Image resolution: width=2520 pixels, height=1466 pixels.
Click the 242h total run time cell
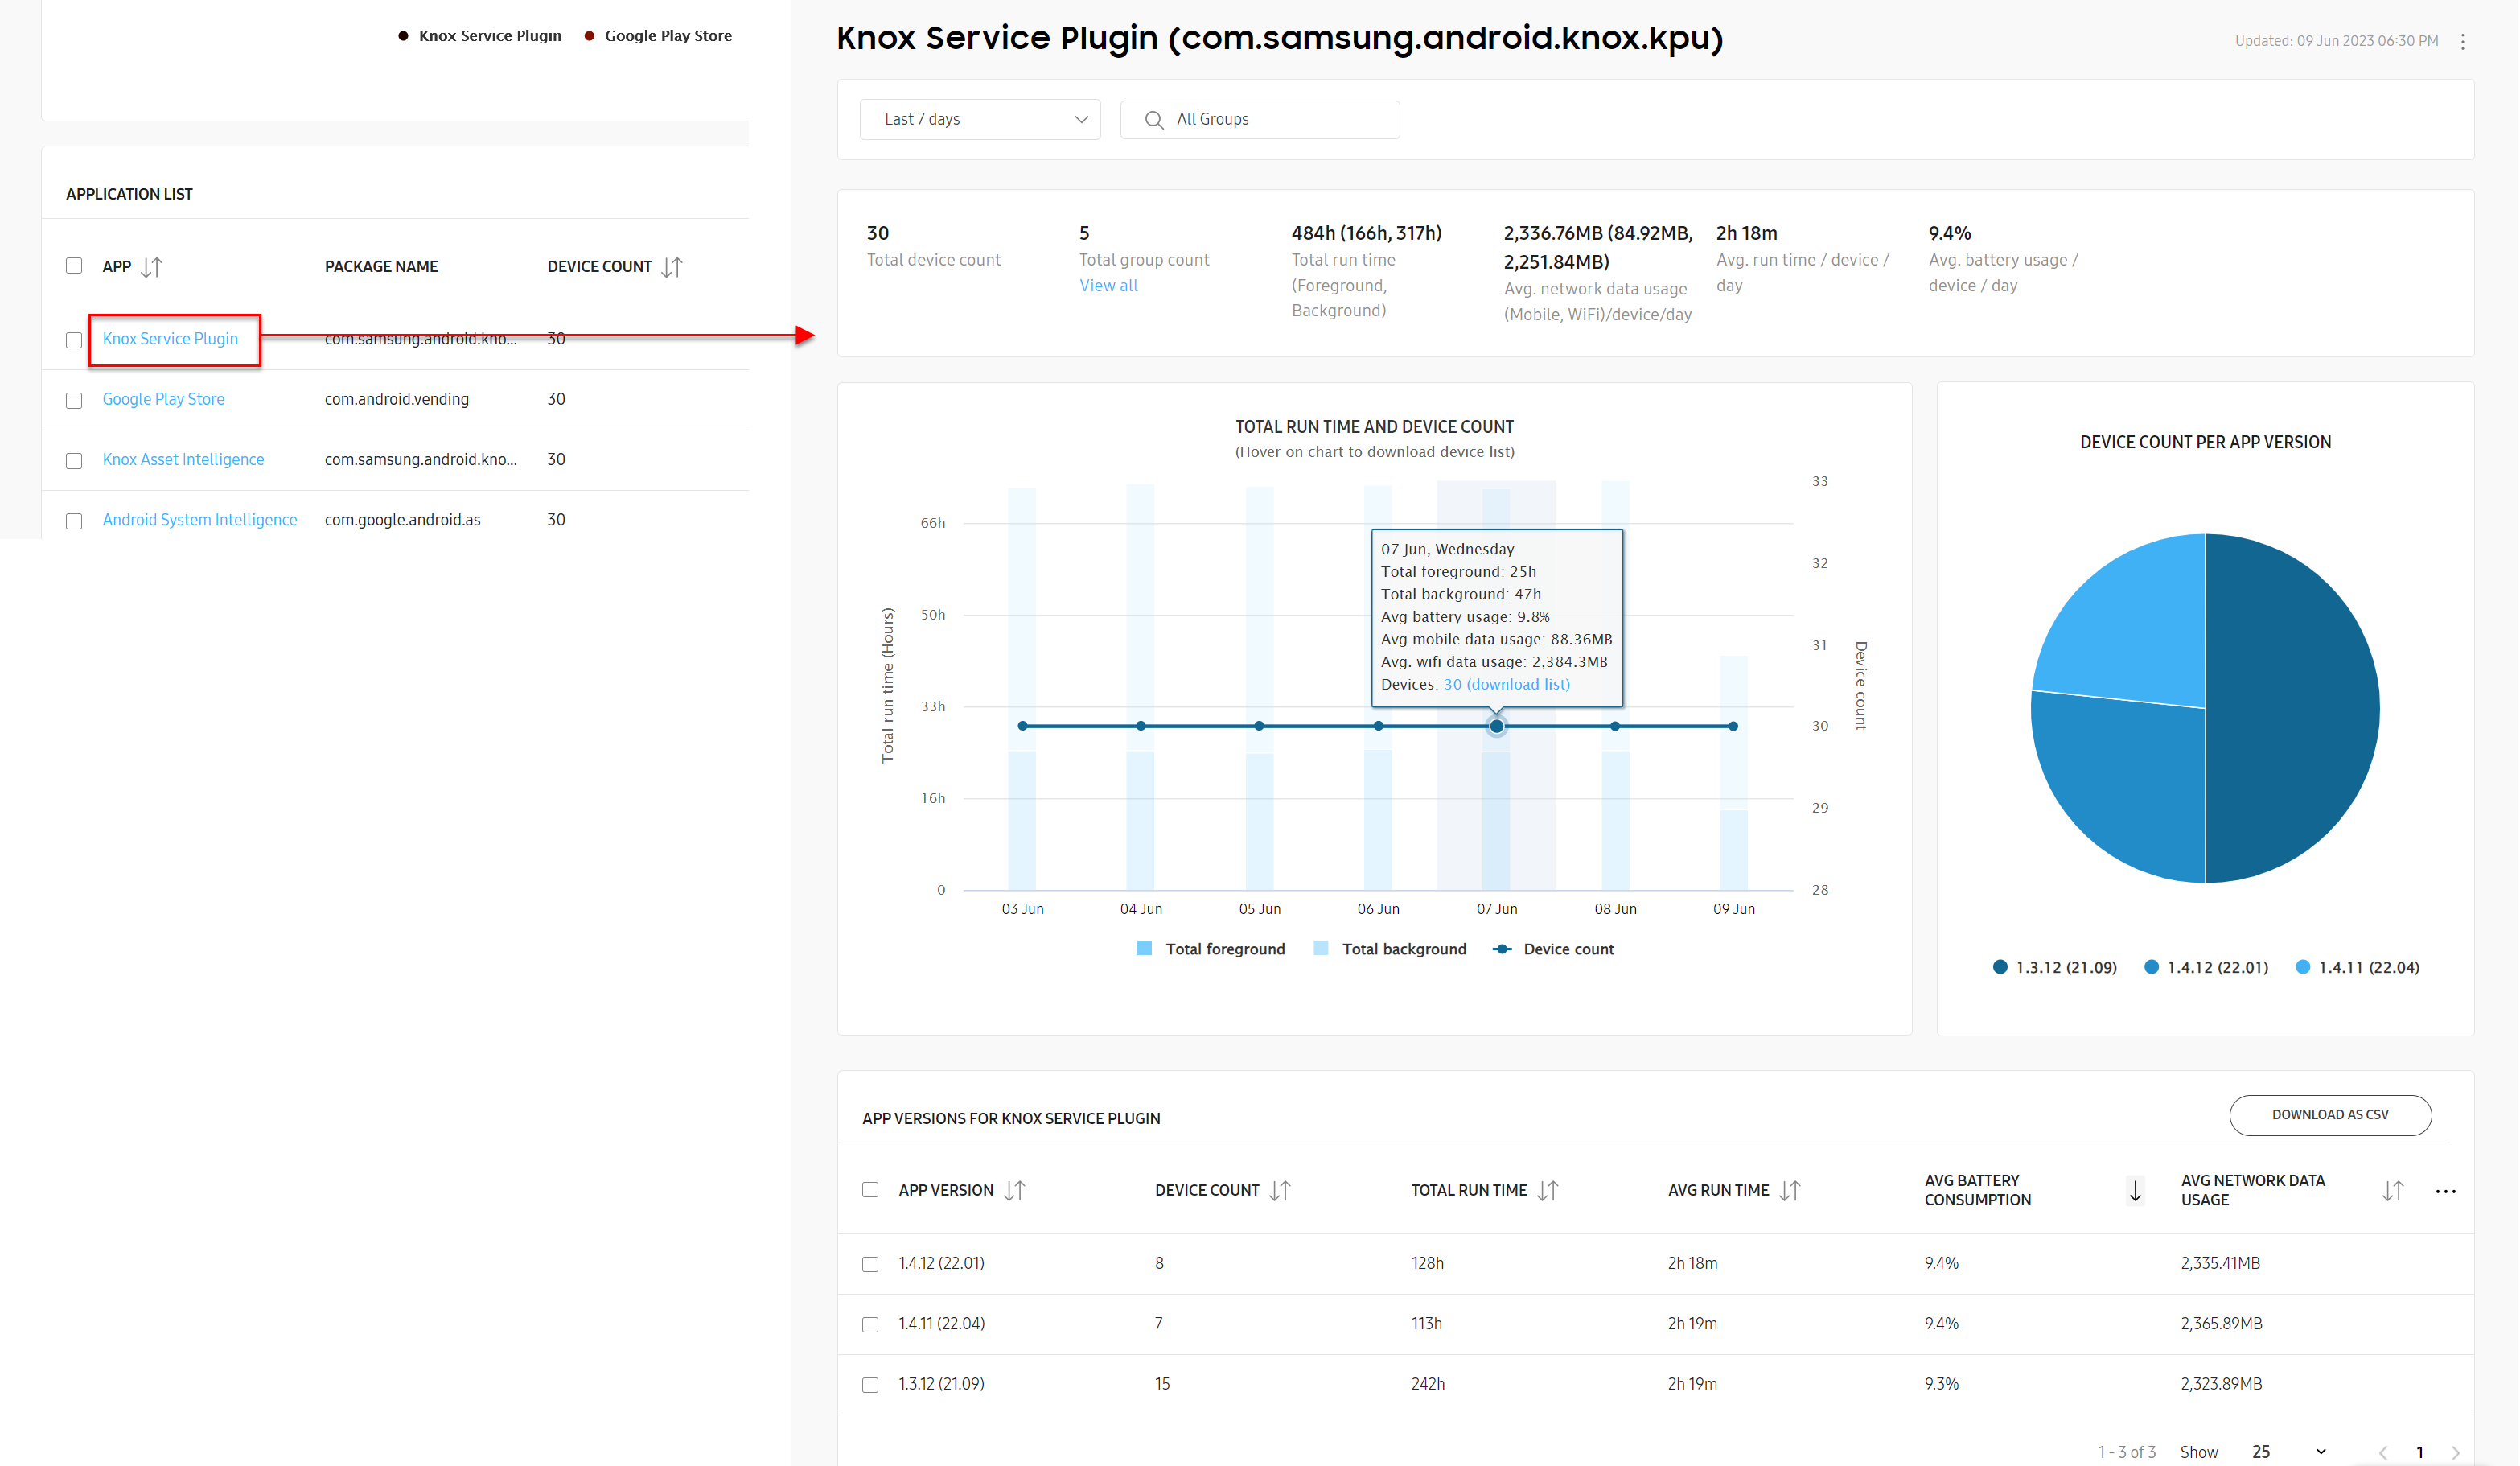(x=1428, y=1384)
